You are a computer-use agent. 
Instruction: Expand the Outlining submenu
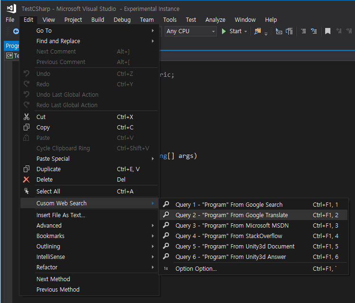89,246
